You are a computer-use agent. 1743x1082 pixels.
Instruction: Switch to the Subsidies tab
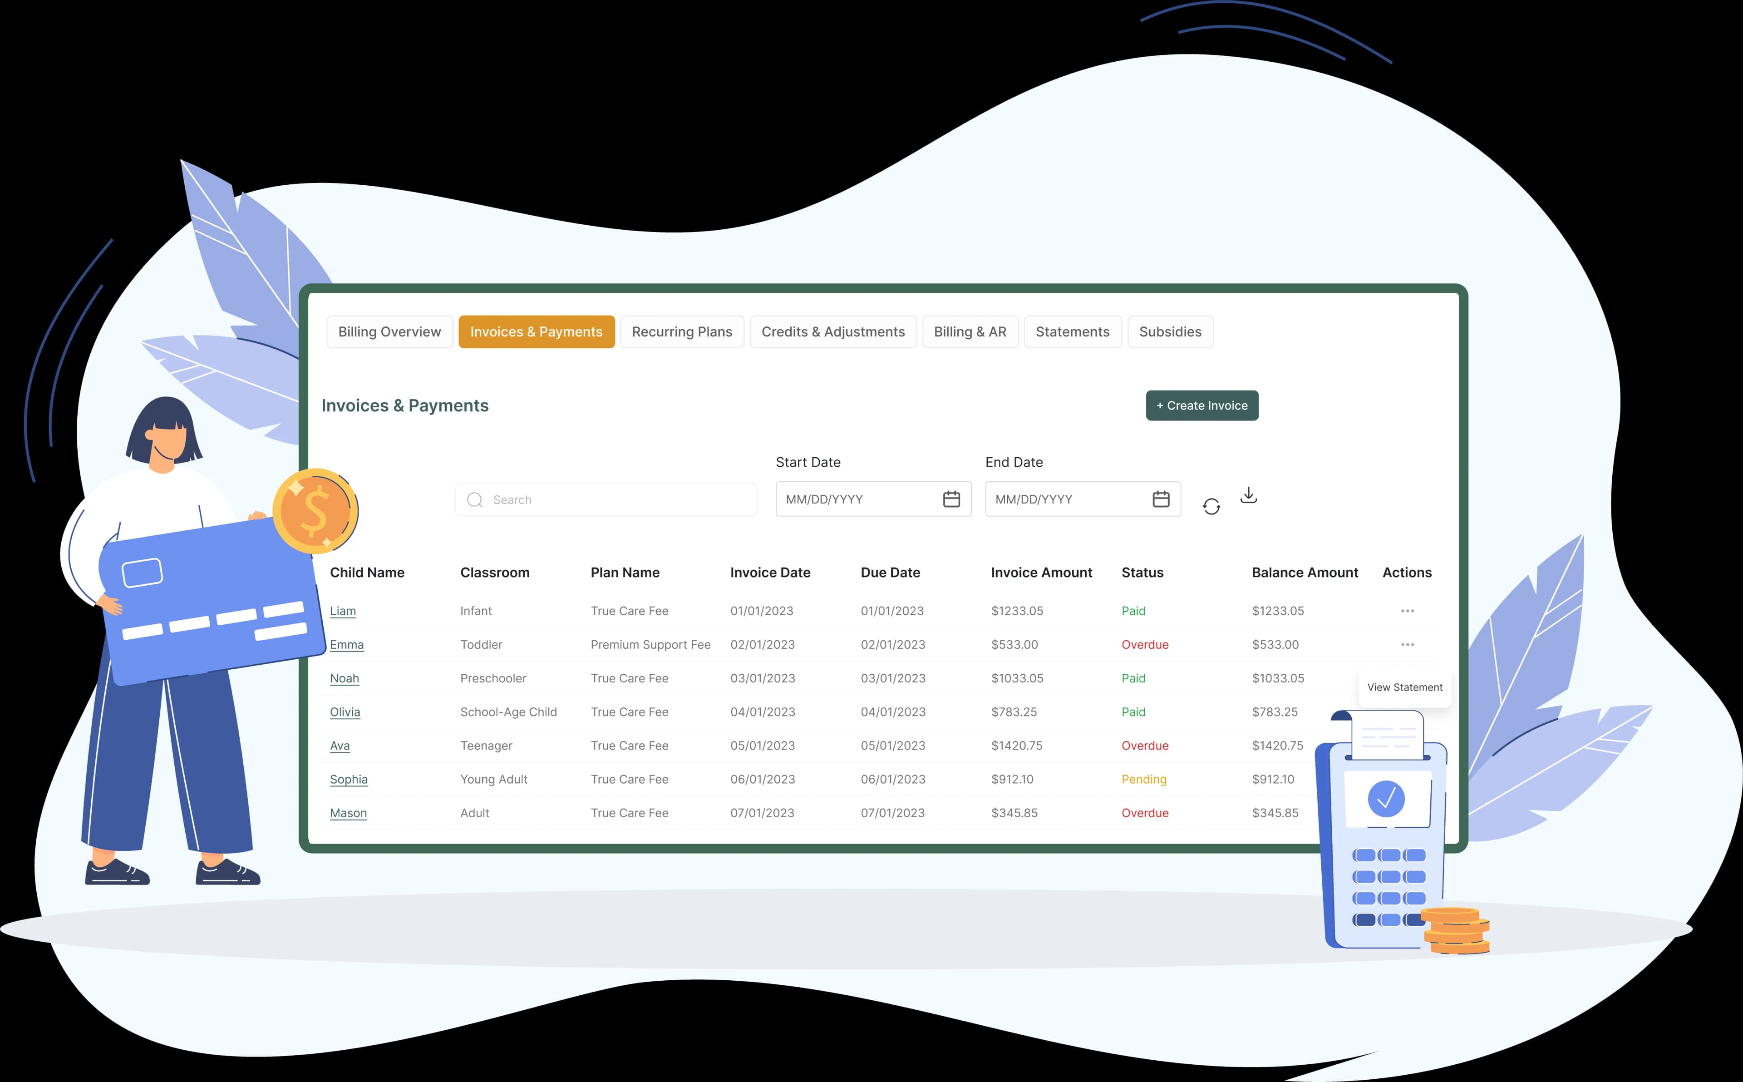pyautogui.click(x=1170, y=331)
